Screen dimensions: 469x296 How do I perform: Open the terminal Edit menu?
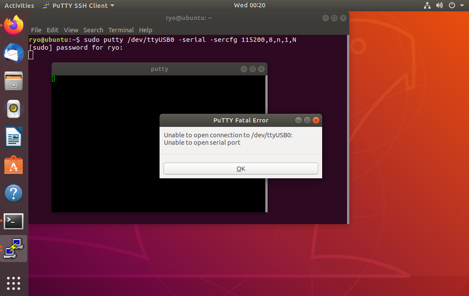[x=52, y=30]
